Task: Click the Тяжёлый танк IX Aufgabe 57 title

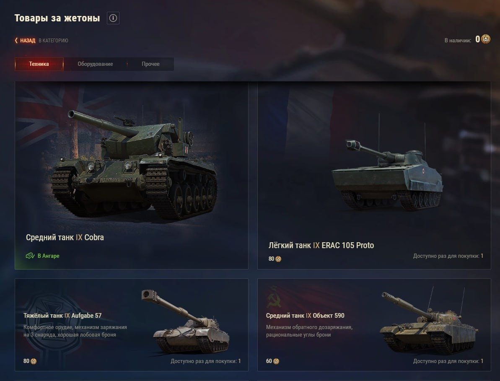Action: coord(62,315)
